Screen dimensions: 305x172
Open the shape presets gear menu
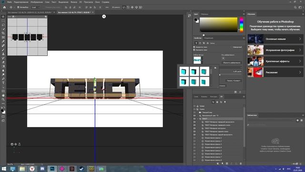(215, 68)
